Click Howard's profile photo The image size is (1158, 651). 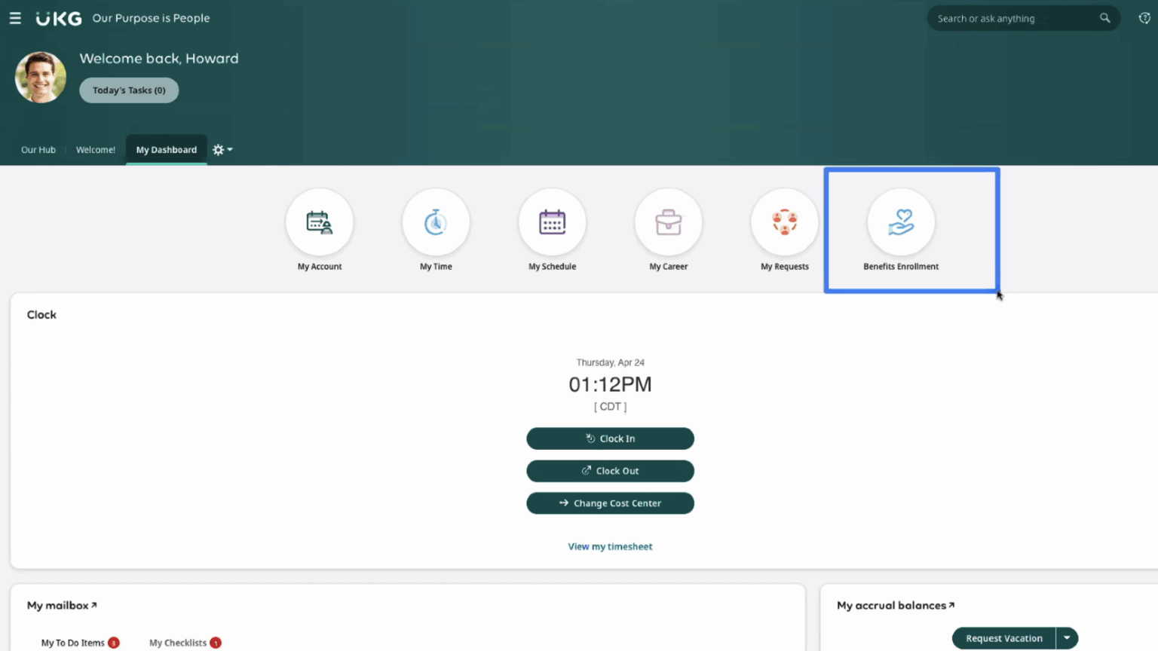(41, 78)
